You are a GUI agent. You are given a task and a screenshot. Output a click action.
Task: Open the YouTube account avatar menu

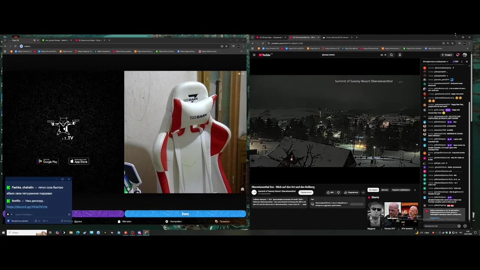(x=465, y=55)
